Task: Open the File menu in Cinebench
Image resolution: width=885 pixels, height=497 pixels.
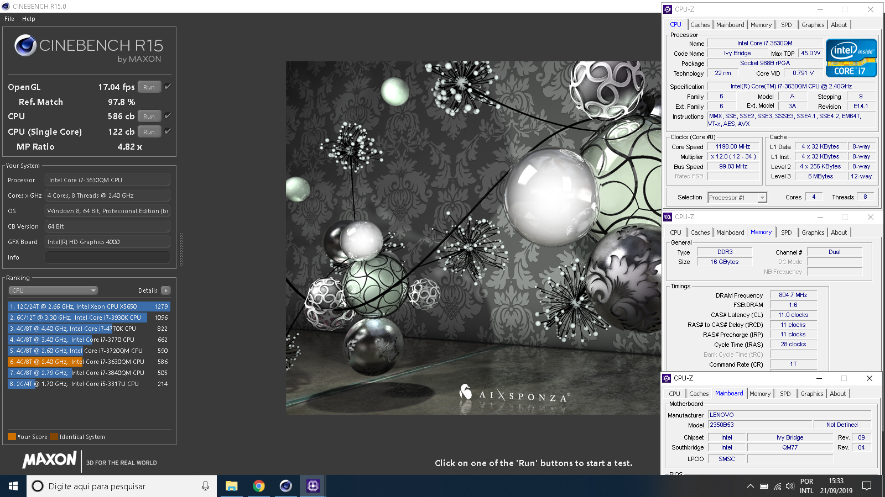Action: click(x=9, y=19)
